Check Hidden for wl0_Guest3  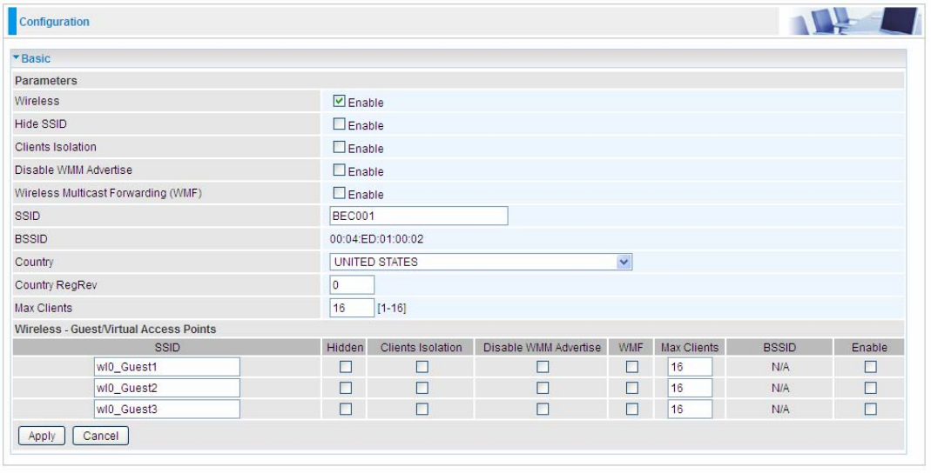346,409
